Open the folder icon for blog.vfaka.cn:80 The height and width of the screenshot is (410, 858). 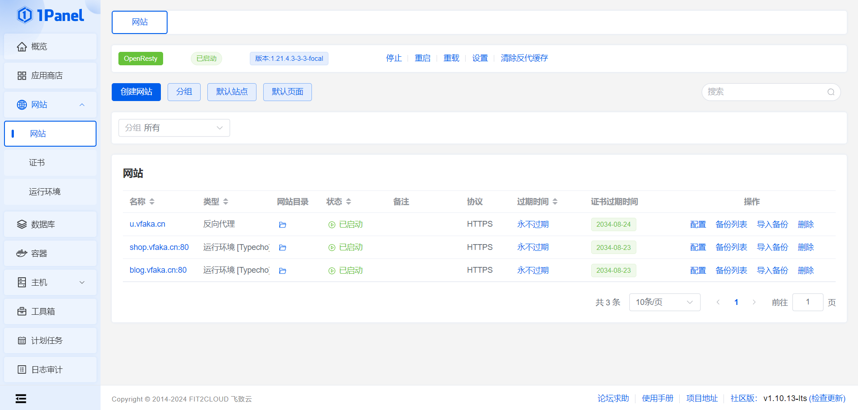click(282, 271)
